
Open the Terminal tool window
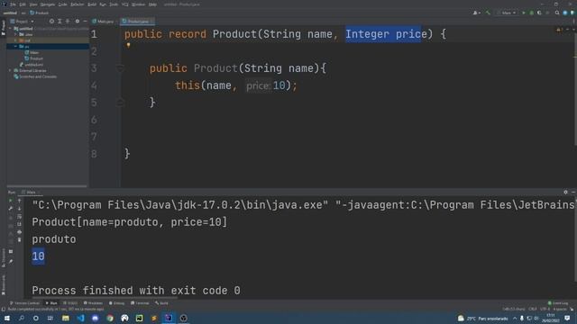140,303
